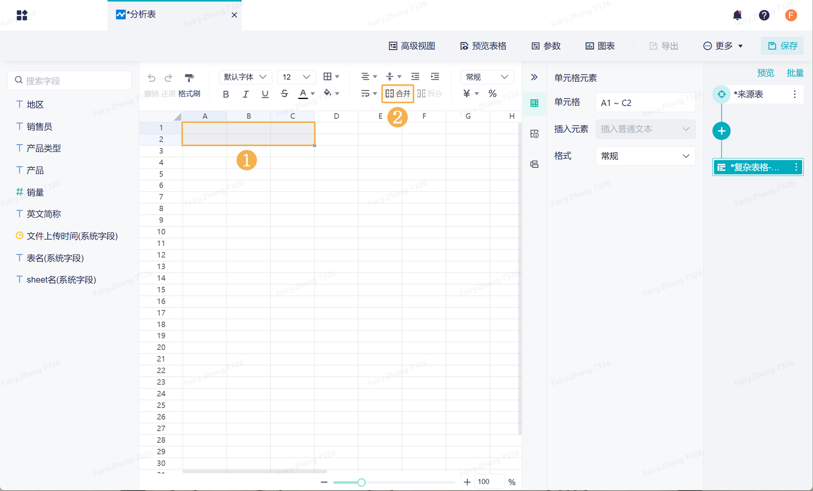
Task: Click the 预览 link in right panel
Action: coord(765,73)
